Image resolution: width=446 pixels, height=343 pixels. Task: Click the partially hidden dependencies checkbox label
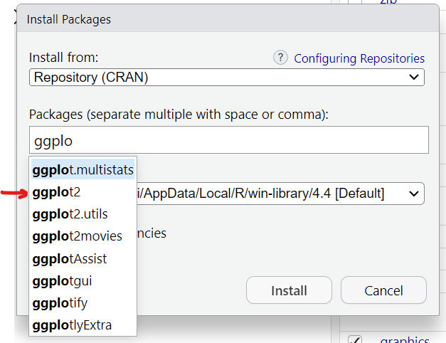152,233
